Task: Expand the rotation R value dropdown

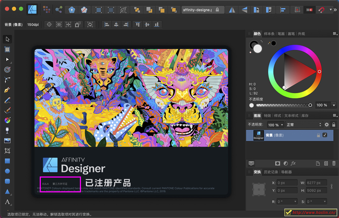Action: click(x=295, y=201)
